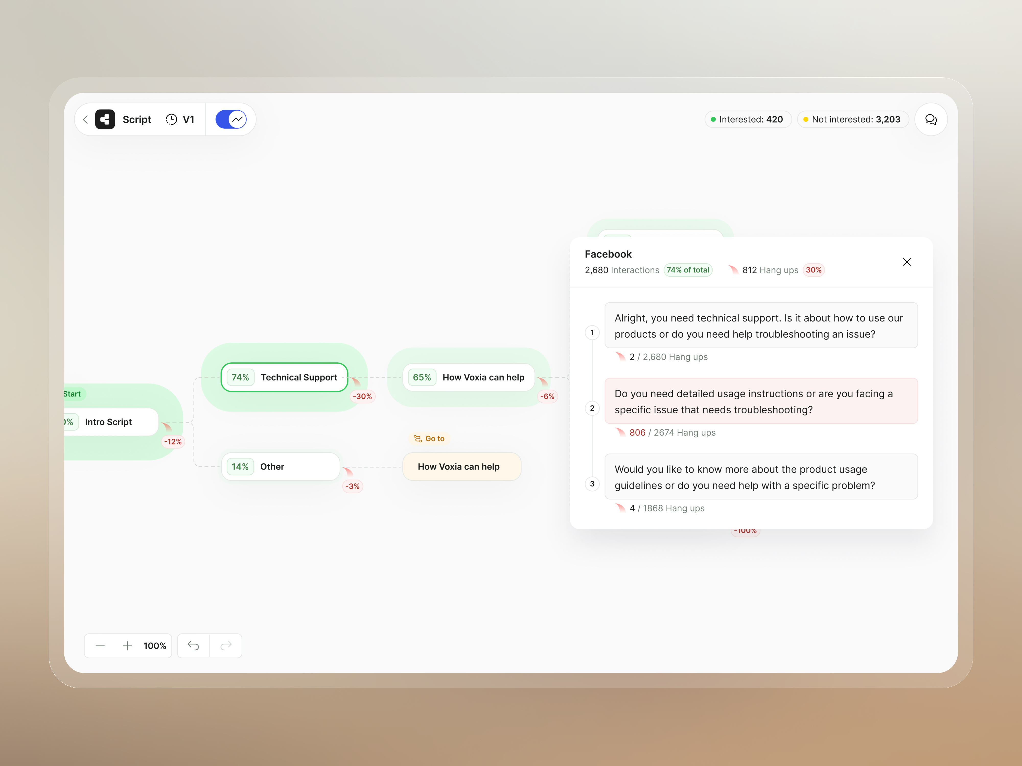Click the 100% zoom level
The width and height of the screenshot is (1022, 766).
(x=155, y=645)
